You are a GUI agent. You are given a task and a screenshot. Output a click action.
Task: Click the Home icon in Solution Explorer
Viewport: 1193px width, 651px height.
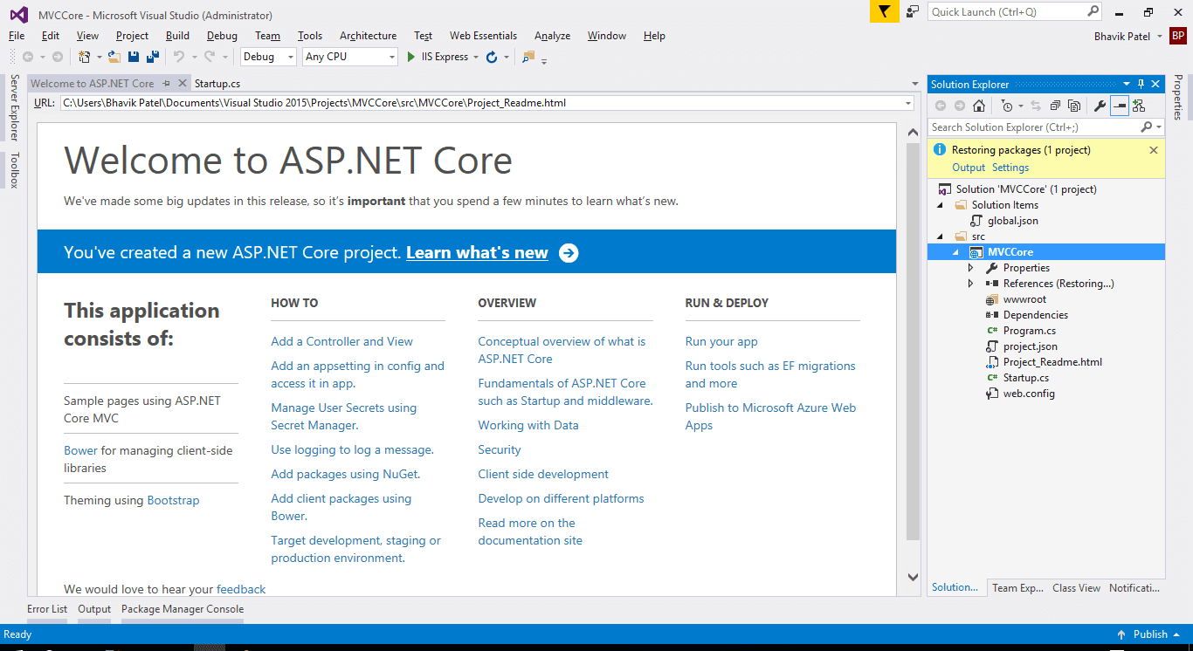click(x=979, y=106)
